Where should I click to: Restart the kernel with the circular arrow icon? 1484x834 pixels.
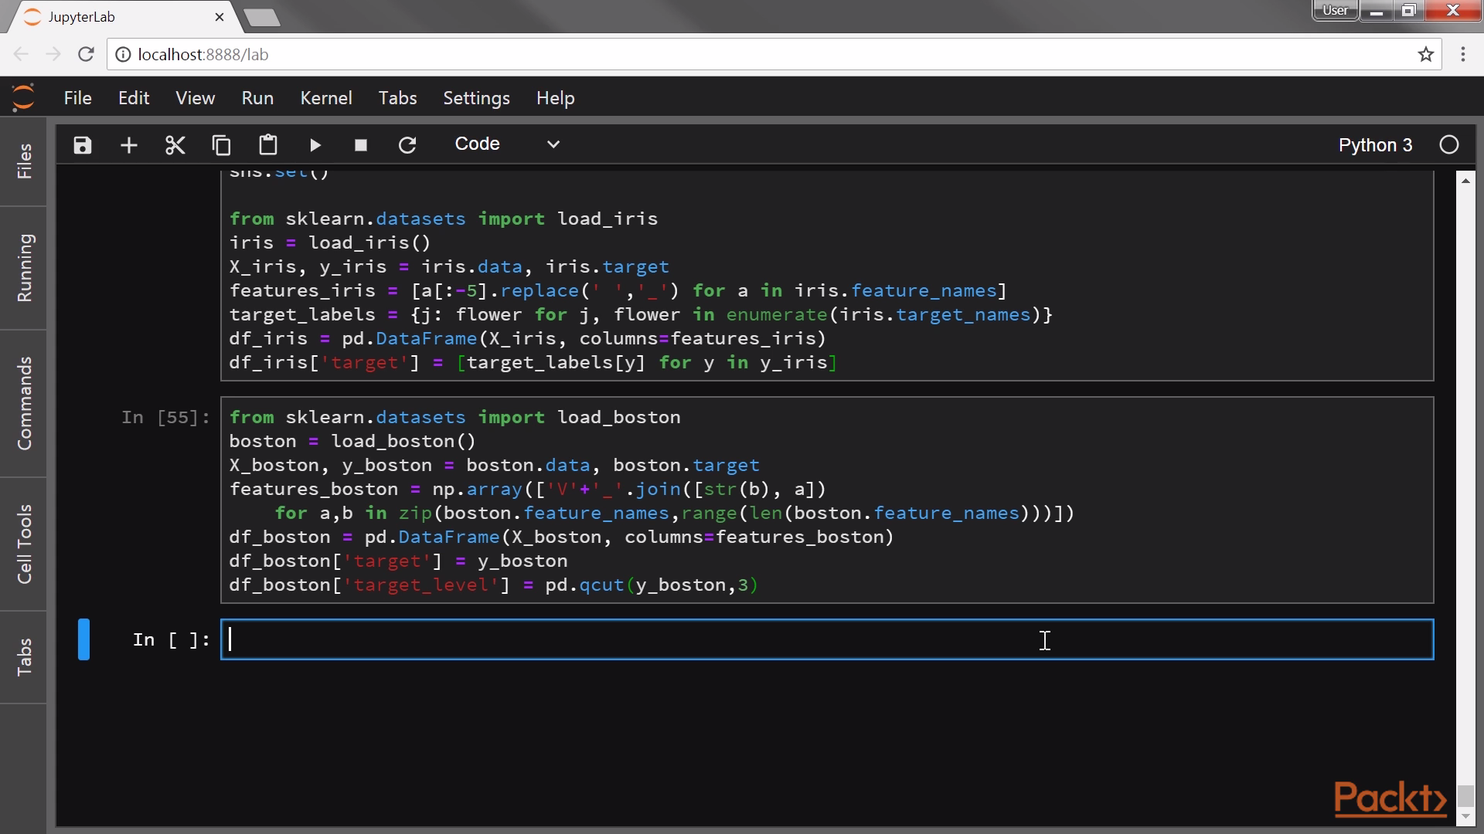click(x=407, y=145)
